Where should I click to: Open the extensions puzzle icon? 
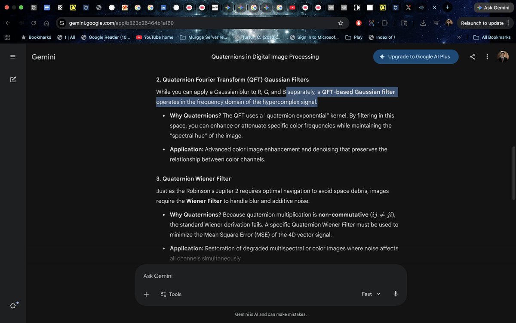385,23
